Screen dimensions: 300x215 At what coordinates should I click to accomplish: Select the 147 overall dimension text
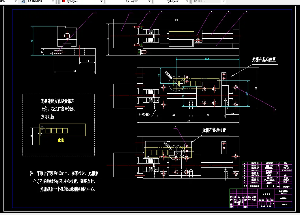pos(188,121)
